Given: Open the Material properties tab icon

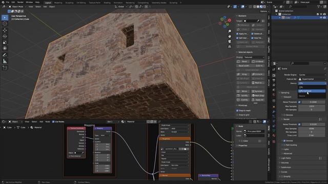Looking at the screenshot, I should [274, 136].
